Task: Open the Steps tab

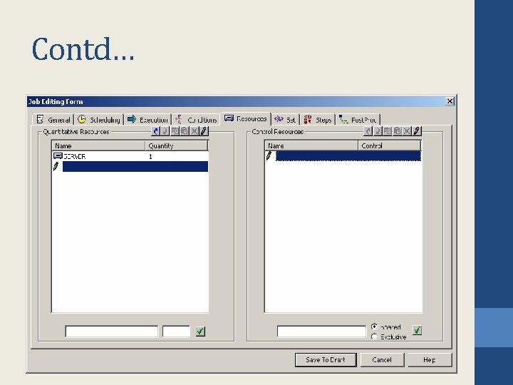Action: click(x=318, y=120)
